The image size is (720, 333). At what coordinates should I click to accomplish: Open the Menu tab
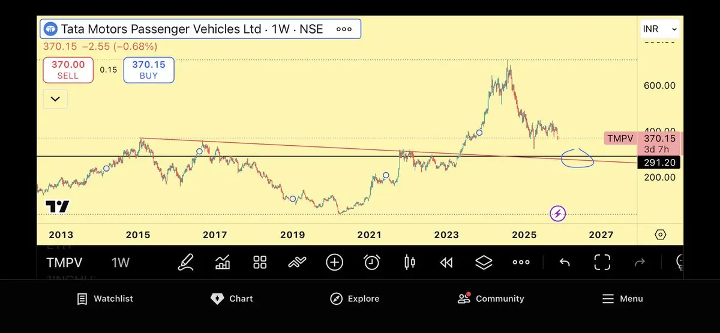point(622,299)
